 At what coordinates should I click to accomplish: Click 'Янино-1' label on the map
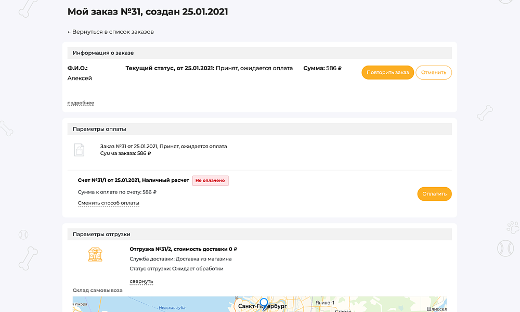click(324, 303)
